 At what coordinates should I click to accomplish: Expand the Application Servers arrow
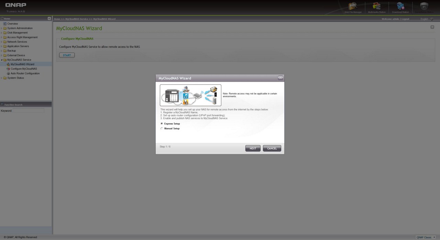[x=1, y=46]
